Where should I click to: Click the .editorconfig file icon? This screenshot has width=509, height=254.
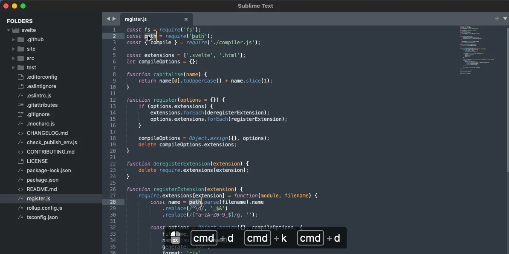pyautogui.click(x=21, y=77)
